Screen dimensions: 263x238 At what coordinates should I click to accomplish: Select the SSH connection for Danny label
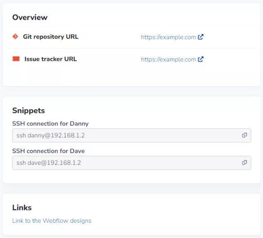click(51, 123)
